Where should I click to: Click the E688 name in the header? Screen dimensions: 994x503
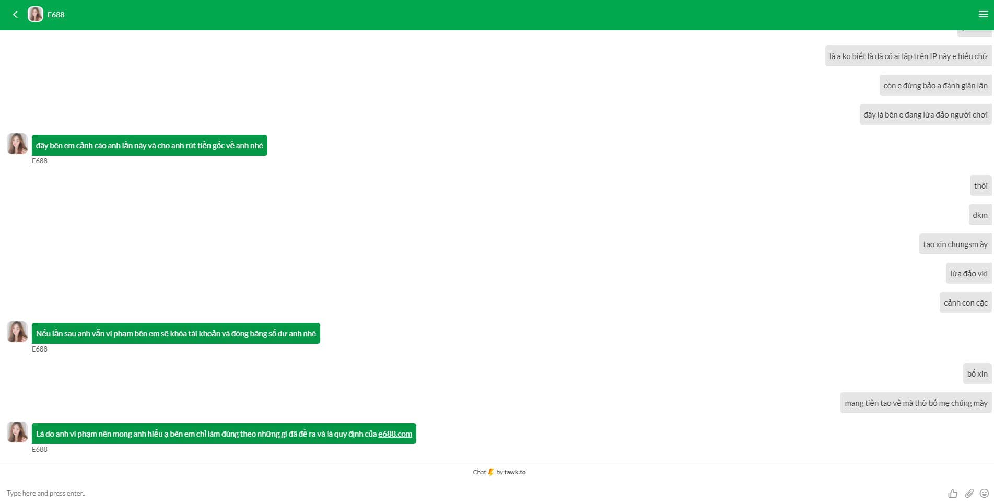56,15
